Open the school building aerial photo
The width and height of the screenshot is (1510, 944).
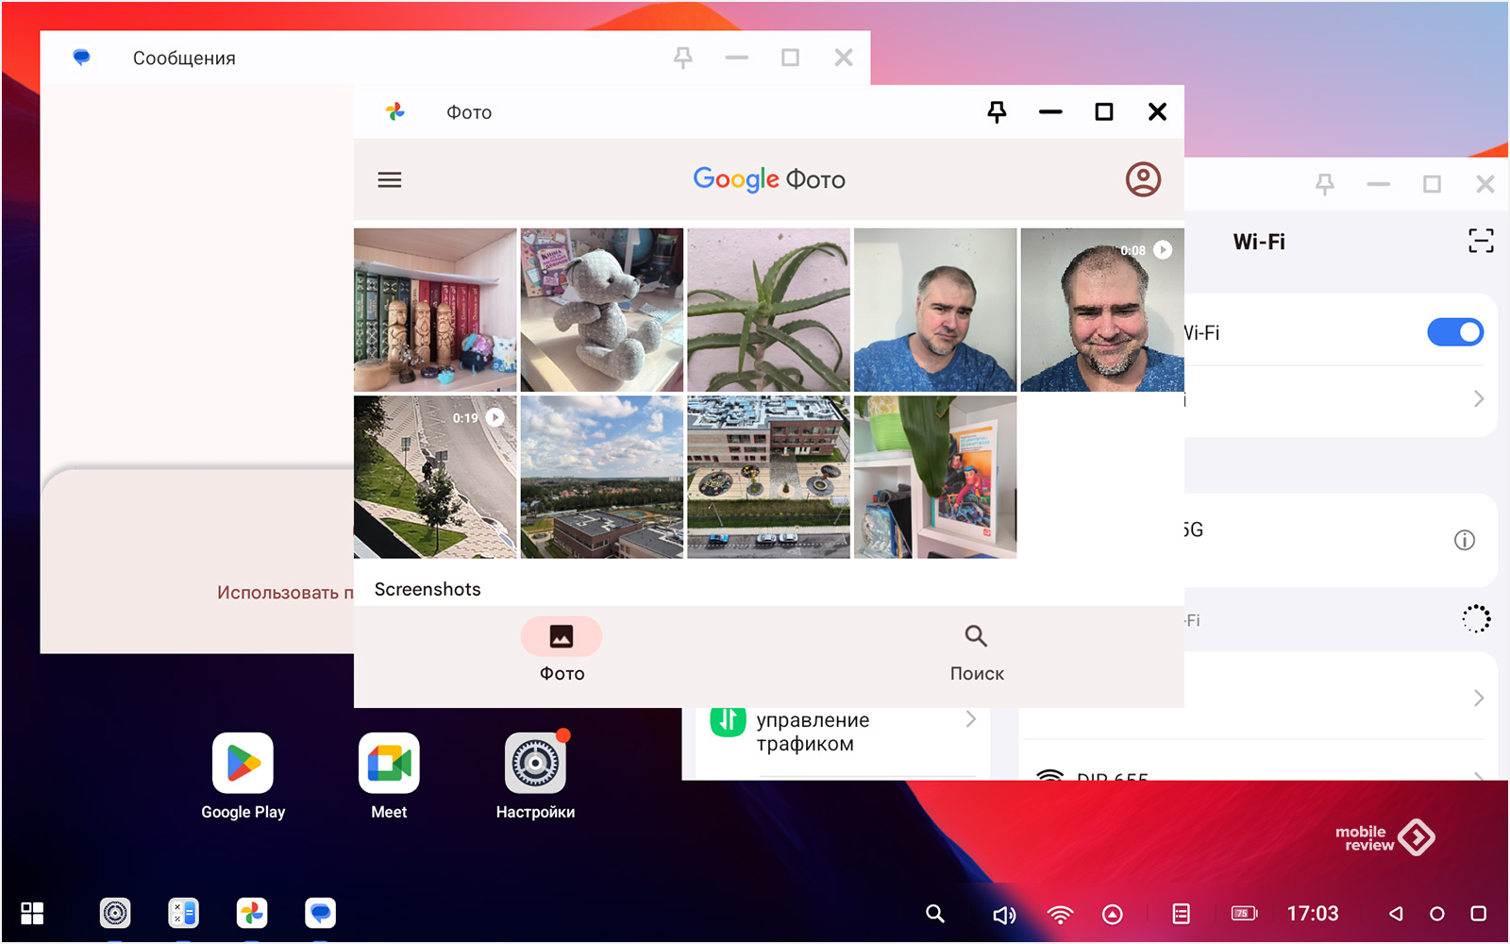click(768, 477)
